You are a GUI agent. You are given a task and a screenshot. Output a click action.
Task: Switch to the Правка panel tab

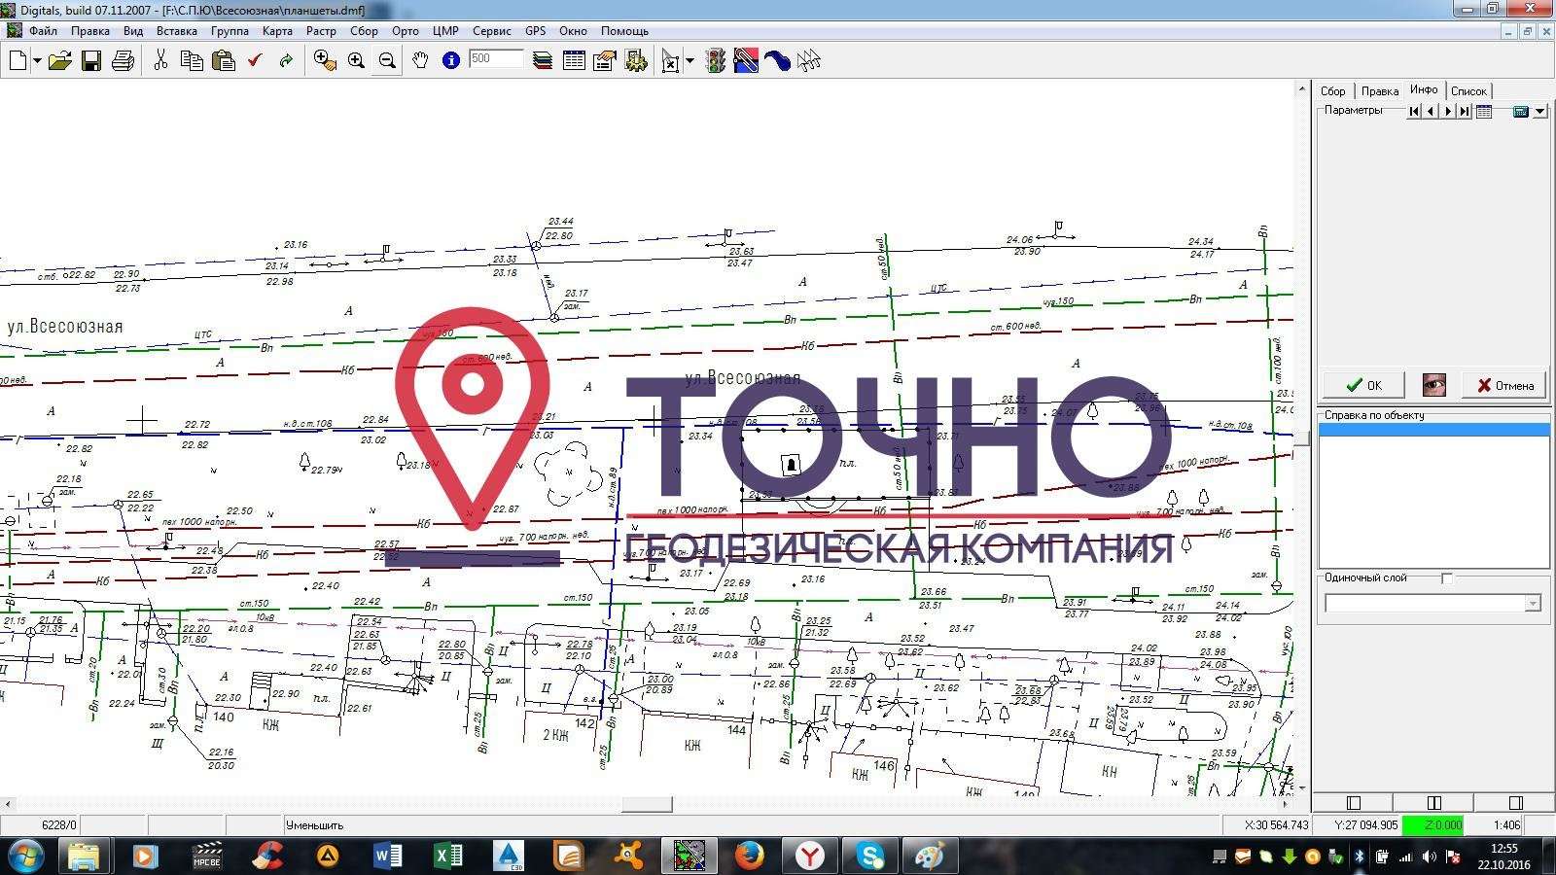pyautogui.click(x=1379, y=90)
